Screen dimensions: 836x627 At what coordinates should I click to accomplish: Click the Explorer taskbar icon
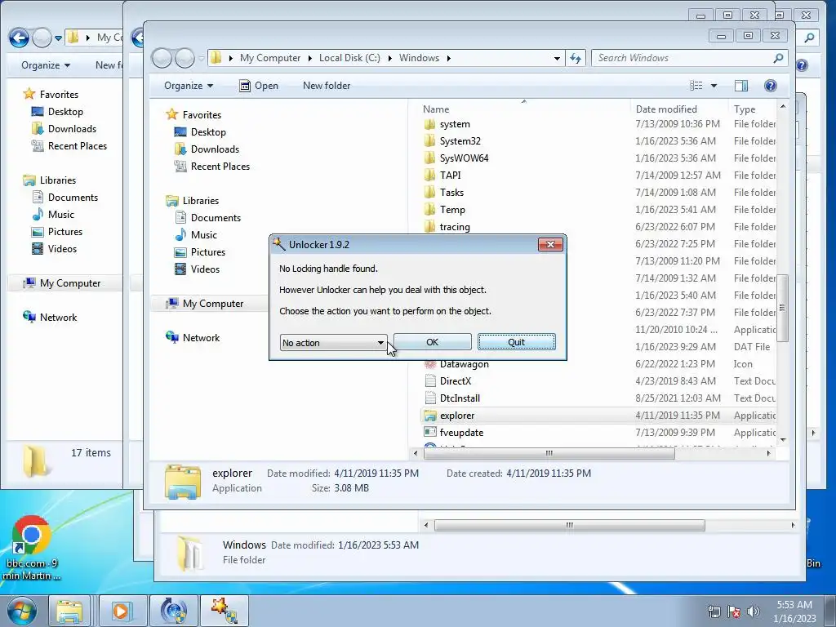coord(70,611)
